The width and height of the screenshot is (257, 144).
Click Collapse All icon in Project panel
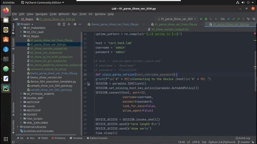point(69,24)
